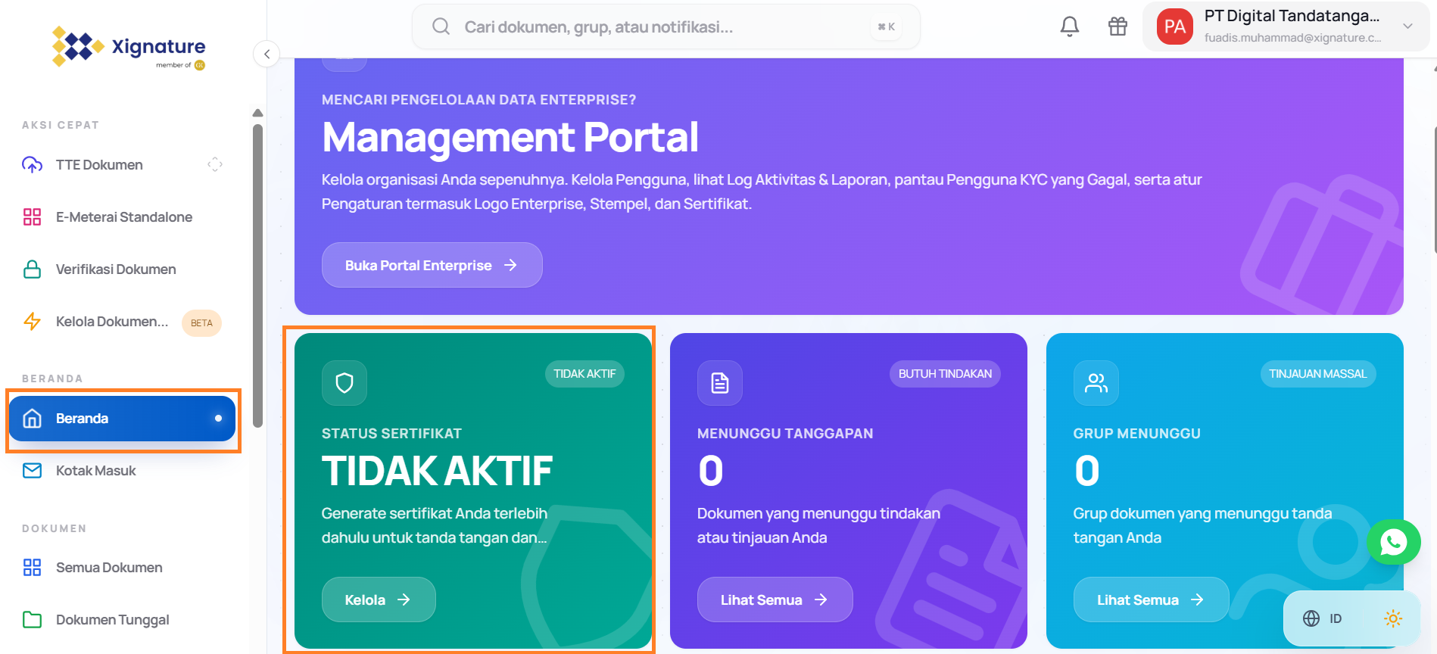Click the document icon on Menunggu Tanggapan card
This screenshot has width=1437, height=654.
coord(720,383)
